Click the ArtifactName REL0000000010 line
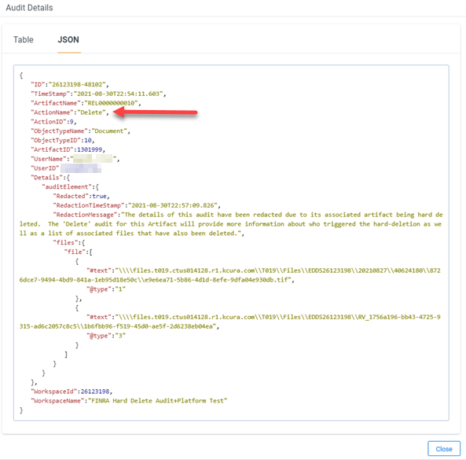 click(x=86, y=103)
